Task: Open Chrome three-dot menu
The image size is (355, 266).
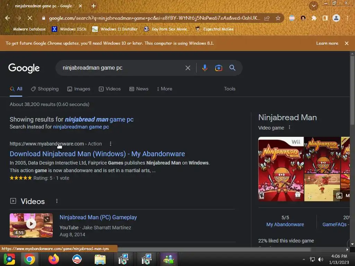Action: point(347,18)
